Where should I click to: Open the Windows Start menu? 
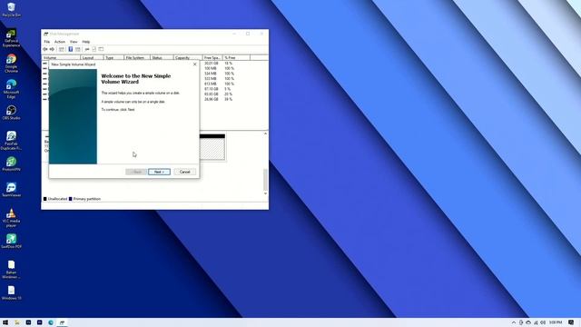tap(5, 322)
